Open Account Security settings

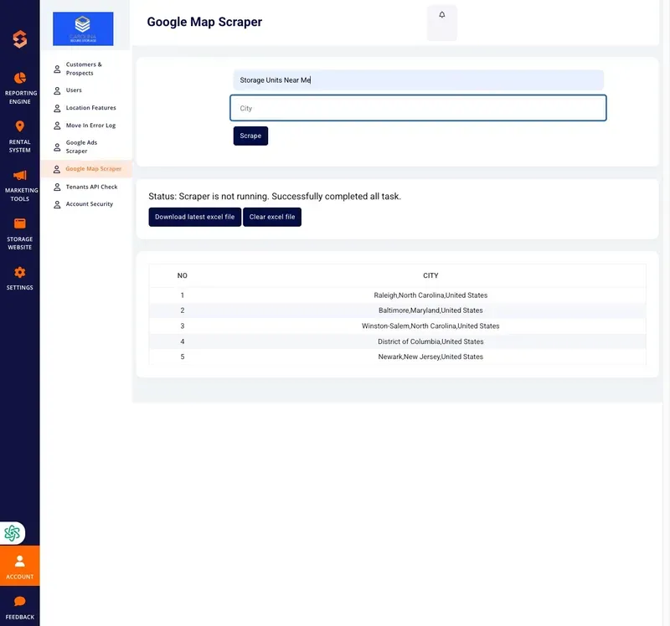90,204
